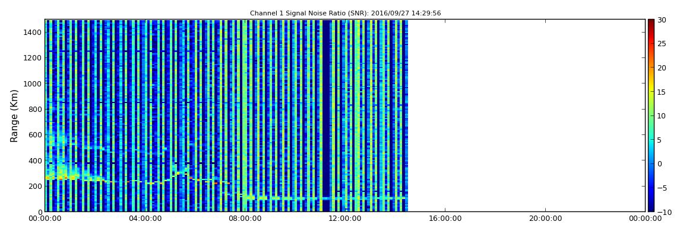The height and width of the screenshot is (241, 683).
Task: Click the 200 range tick label
Action: (35, 187)
